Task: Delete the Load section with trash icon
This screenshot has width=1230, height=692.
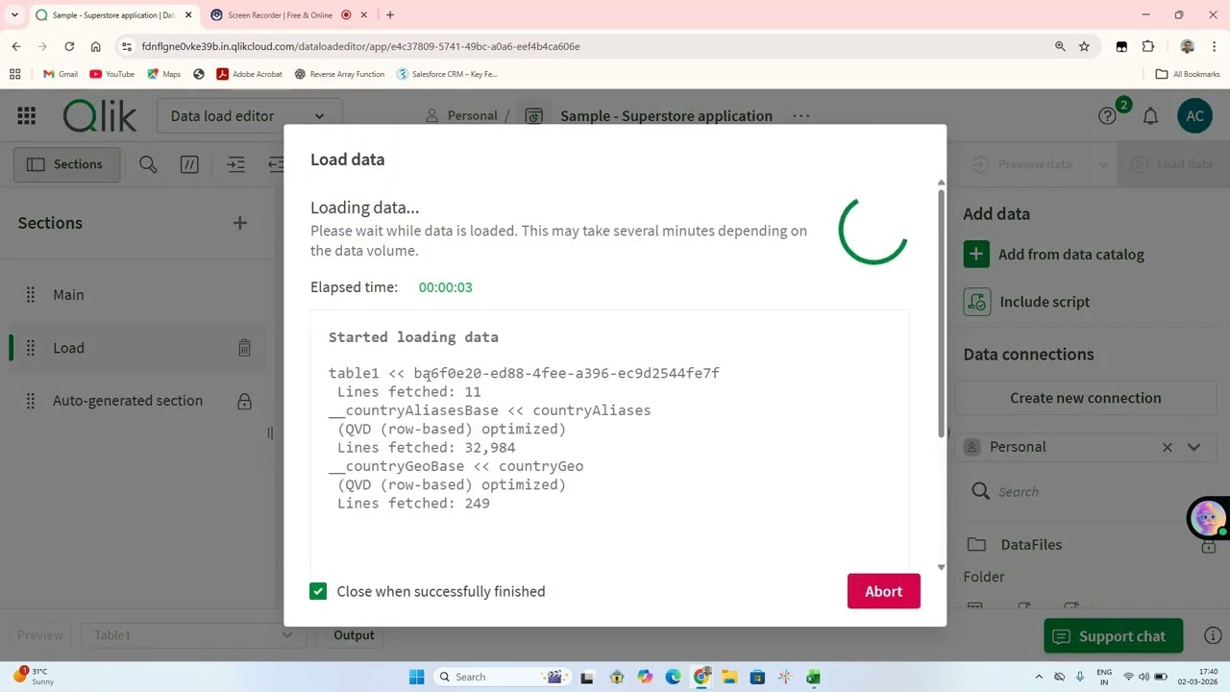Action: coord(244,348)
